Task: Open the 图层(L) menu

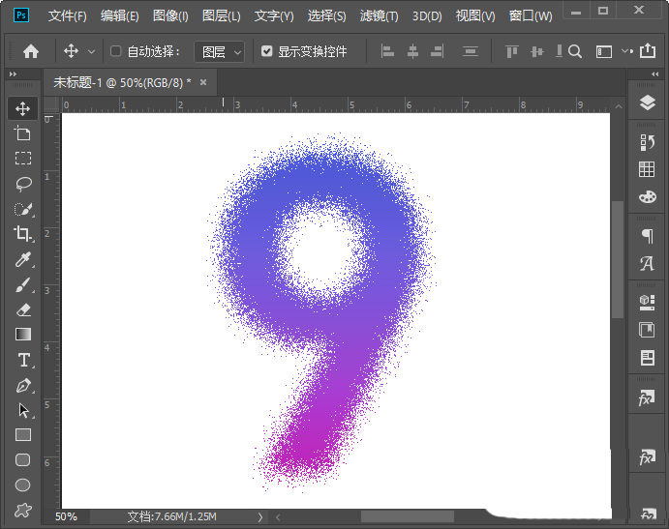Action: (x=221, y=16)
